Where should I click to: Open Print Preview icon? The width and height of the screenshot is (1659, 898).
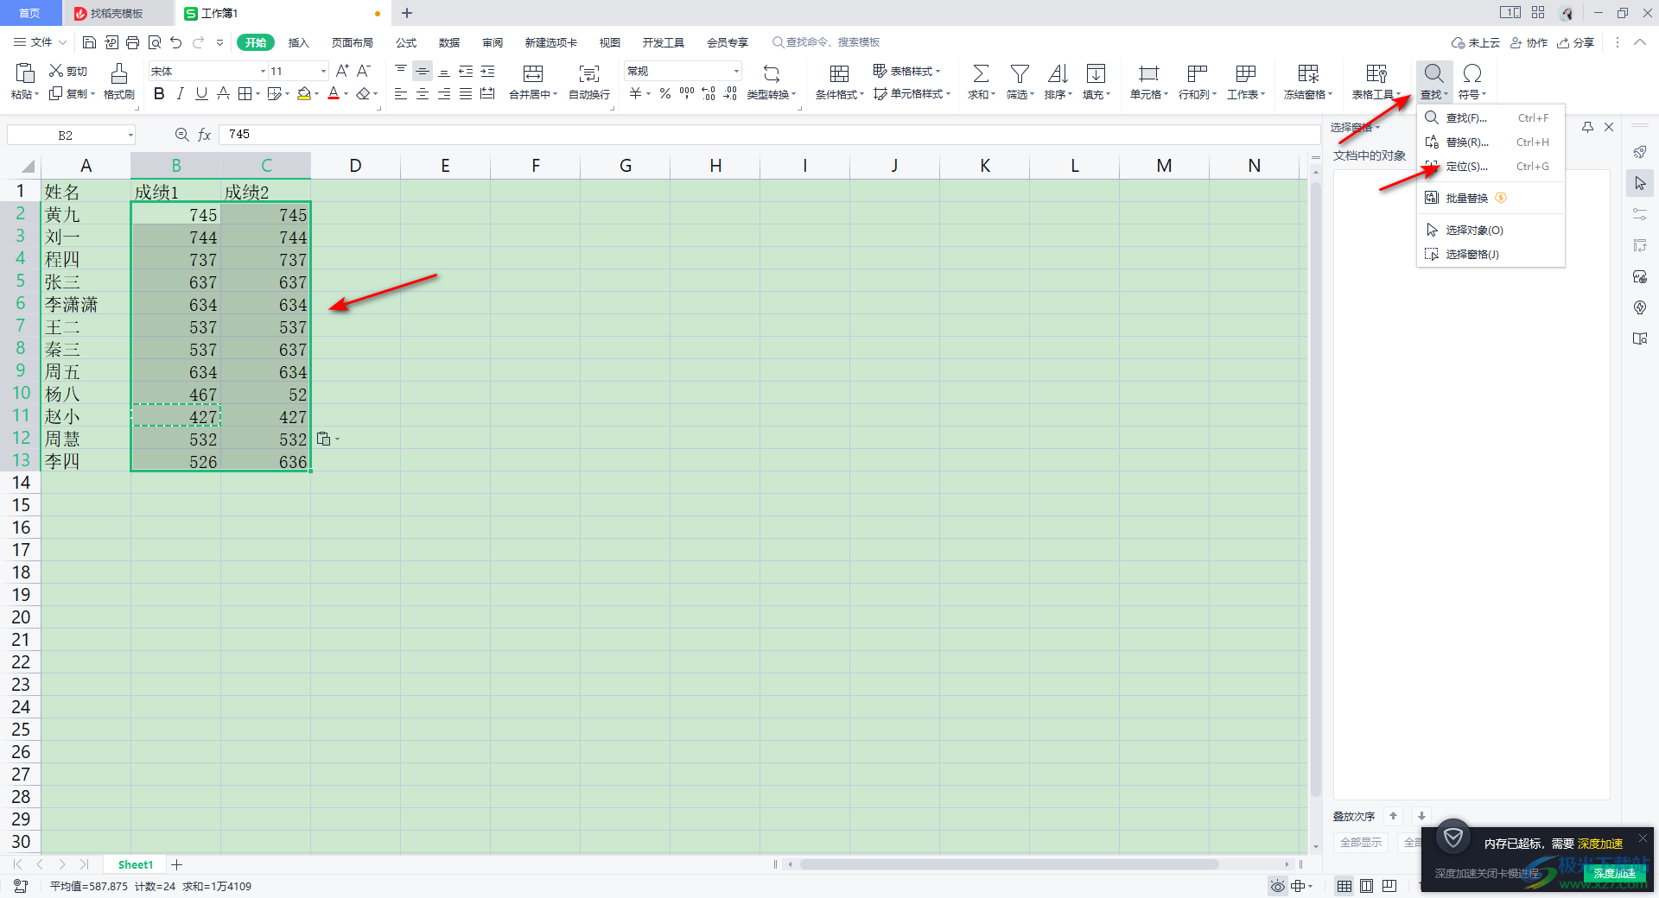pyautogui.click(x=155, y=42)
